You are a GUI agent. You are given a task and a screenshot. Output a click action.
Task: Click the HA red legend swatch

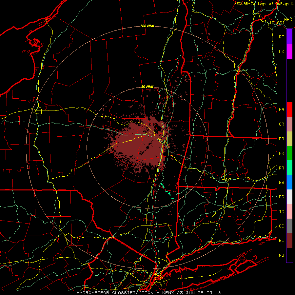(289, 109)
